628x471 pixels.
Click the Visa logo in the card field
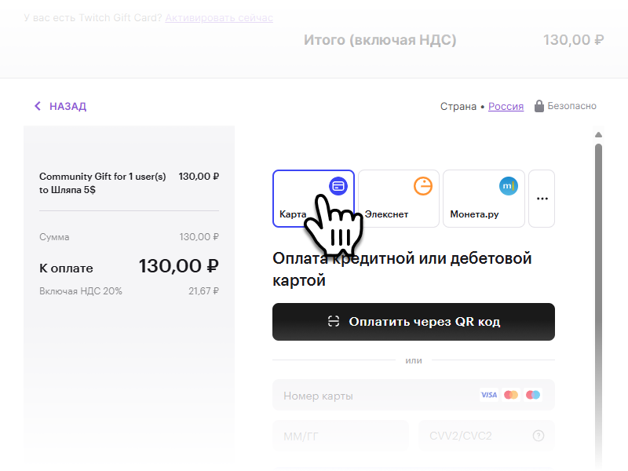489,395
